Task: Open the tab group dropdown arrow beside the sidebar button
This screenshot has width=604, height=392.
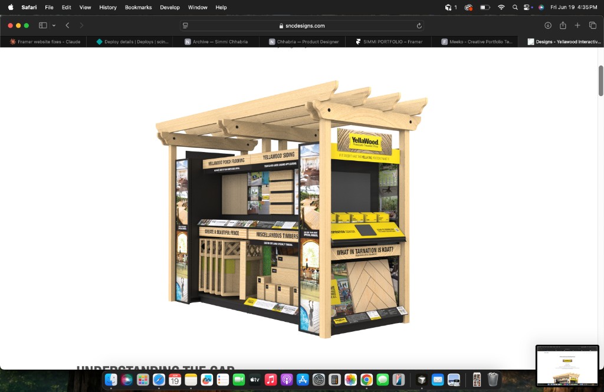Action: (54, 25)
